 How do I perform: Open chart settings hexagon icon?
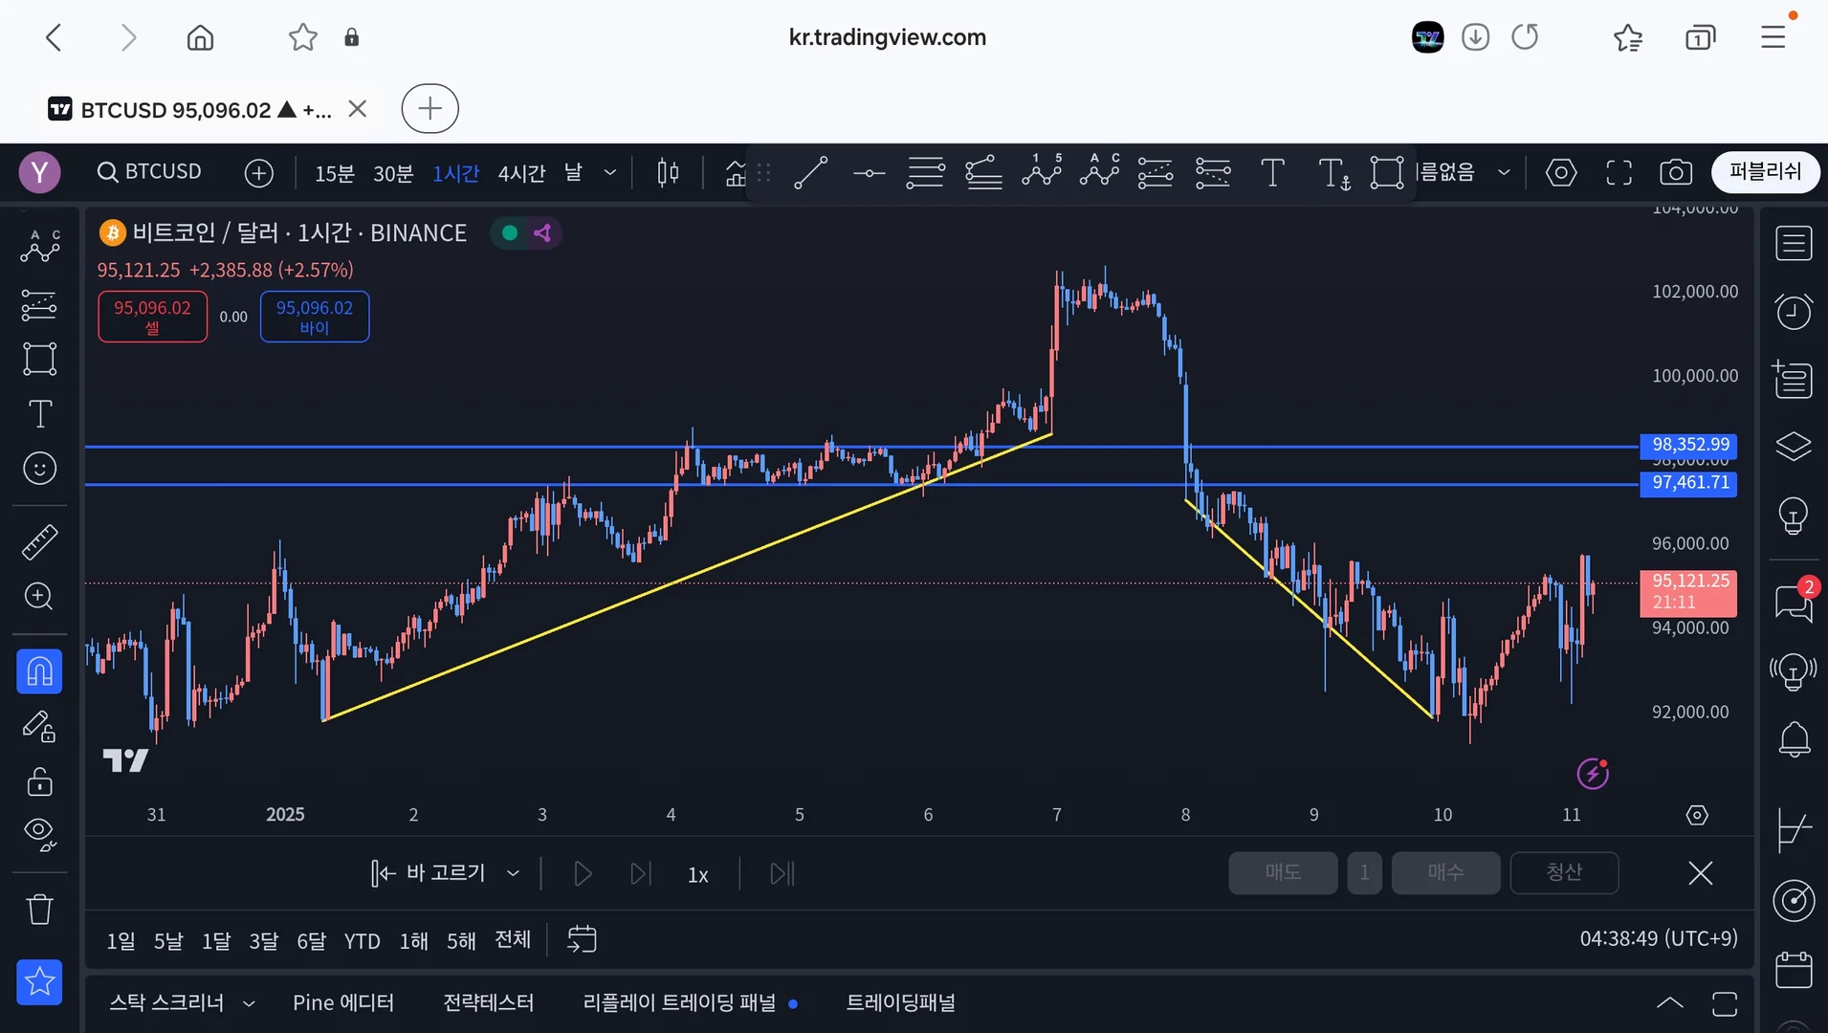(x=1561, y=173)
